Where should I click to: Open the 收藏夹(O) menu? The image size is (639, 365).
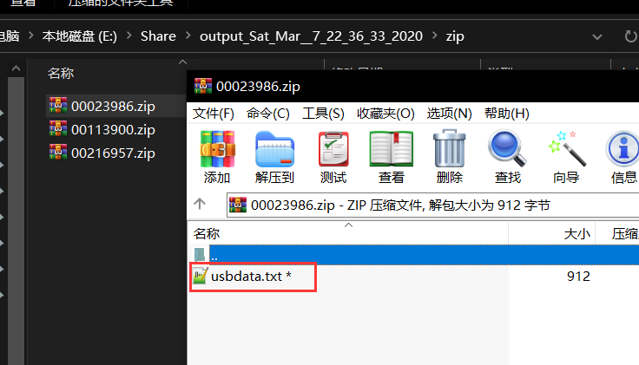(x=385, y=114)
